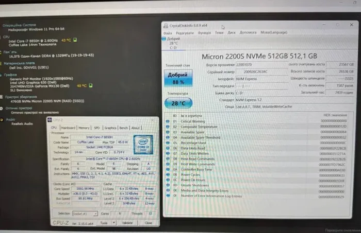Image resolution: width=361 pixels, height=233 pixels.
Task: Click the Close button in CPU-Z
Action: (149, 223)
